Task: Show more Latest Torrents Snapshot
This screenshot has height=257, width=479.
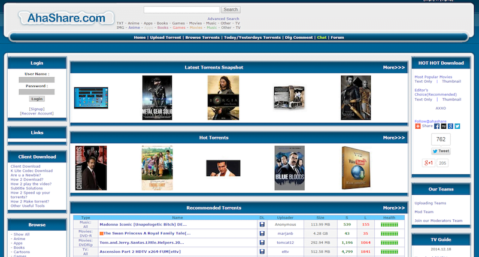Action: point(394,67)
